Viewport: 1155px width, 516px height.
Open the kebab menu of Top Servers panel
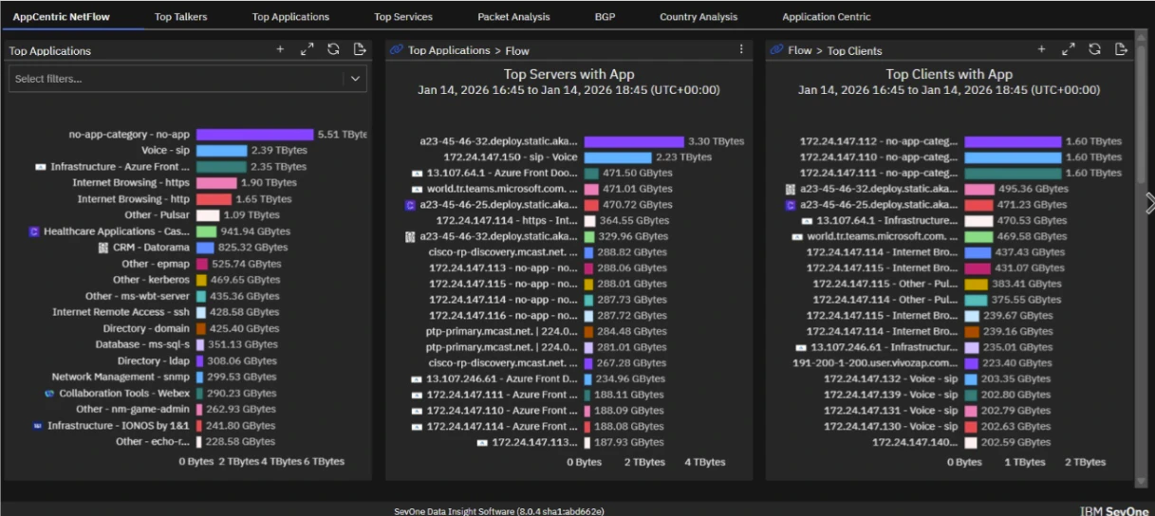point(741,49)
